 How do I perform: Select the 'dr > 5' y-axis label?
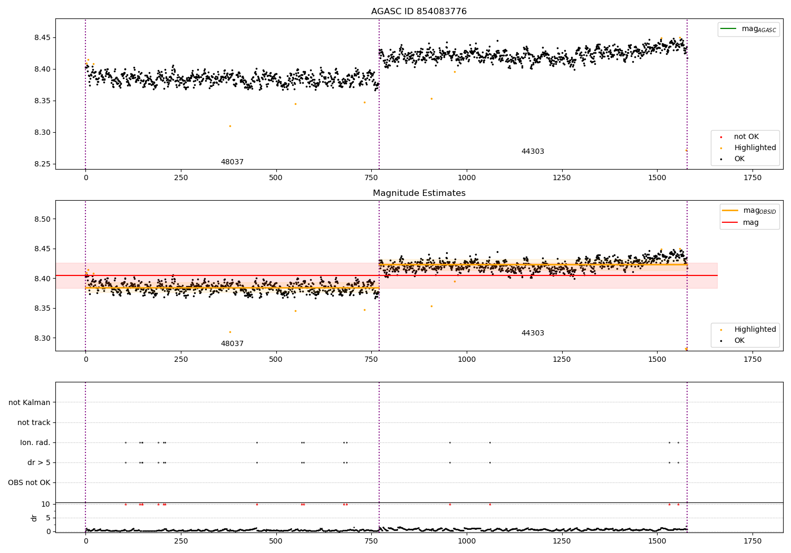pyautogui.click(x=39, y=463)
